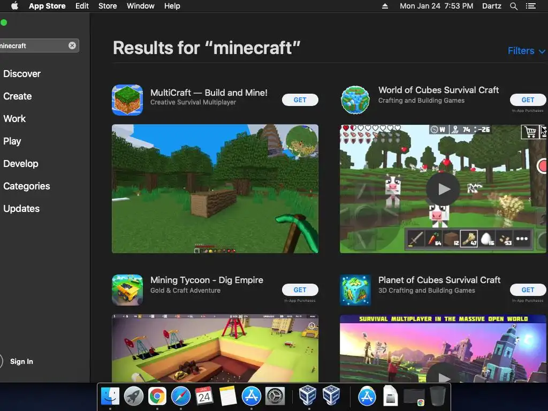The height and width of the screenshot is (411, 548).
Task: Play the World of Cubes preview video
Action: tap(443, 189)
